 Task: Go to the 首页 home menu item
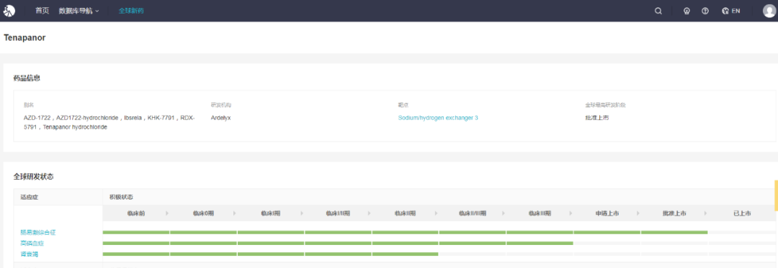coord(43,10)
